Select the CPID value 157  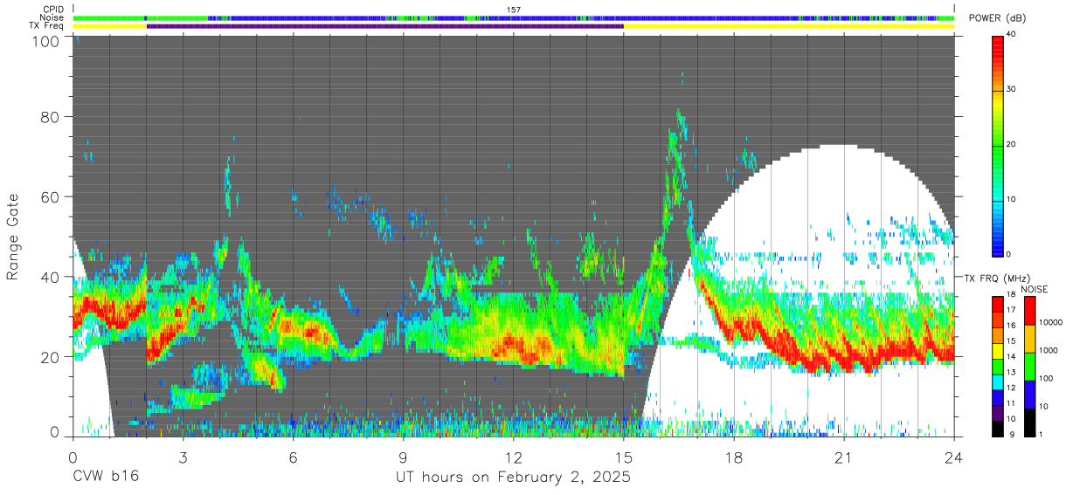(514, 10)
